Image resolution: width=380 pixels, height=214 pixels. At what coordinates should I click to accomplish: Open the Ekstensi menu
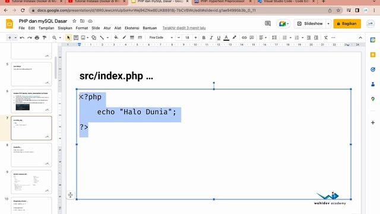(x=132, y=28)
